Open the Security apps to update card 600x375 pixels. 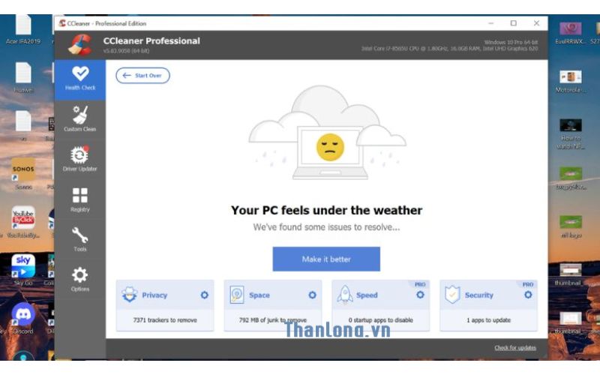point(488,306)
